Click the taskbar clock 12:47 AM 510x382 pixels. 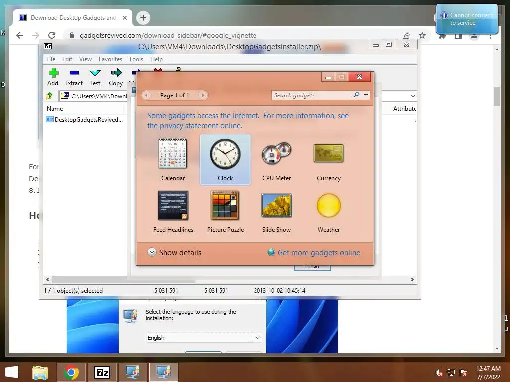pos(488,373)
